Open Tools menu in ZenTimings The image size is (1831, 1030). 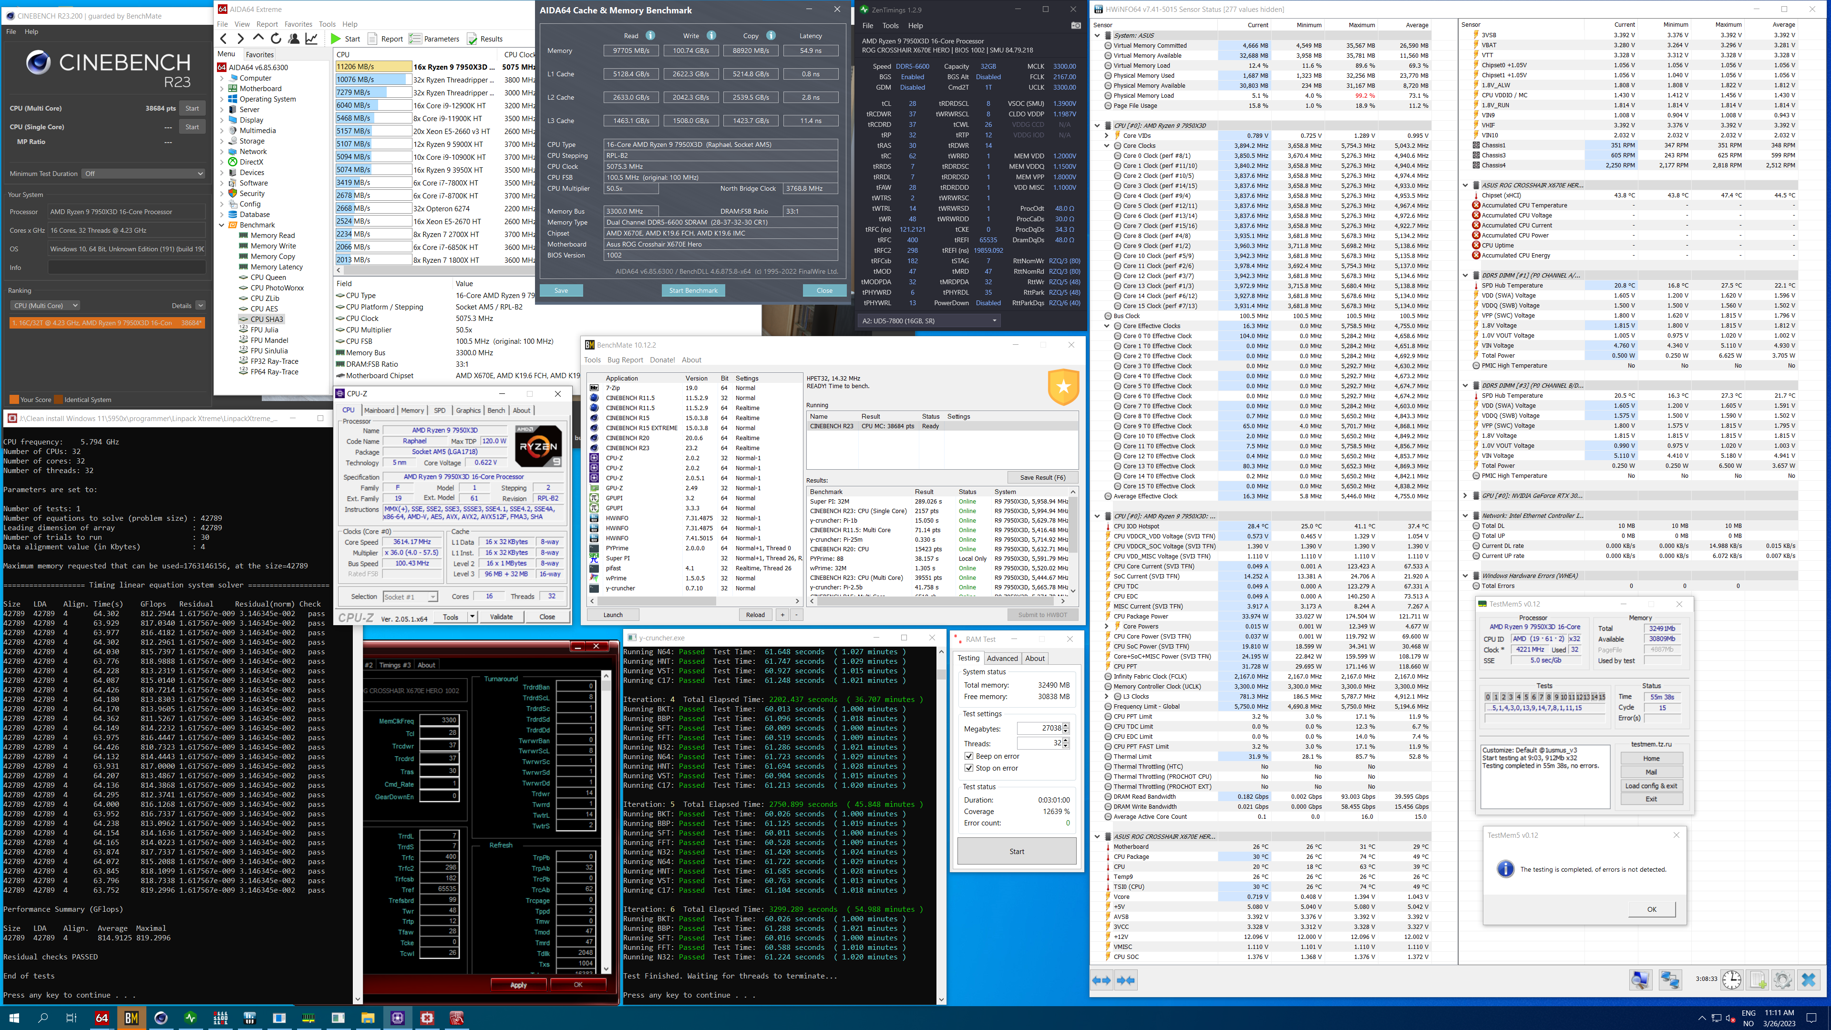click(890, 26)
